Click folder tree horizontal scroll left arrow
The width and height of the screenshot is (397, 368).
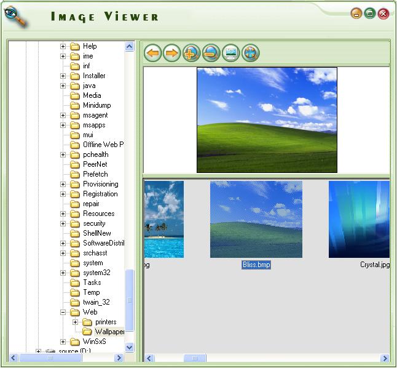(14, 358)
